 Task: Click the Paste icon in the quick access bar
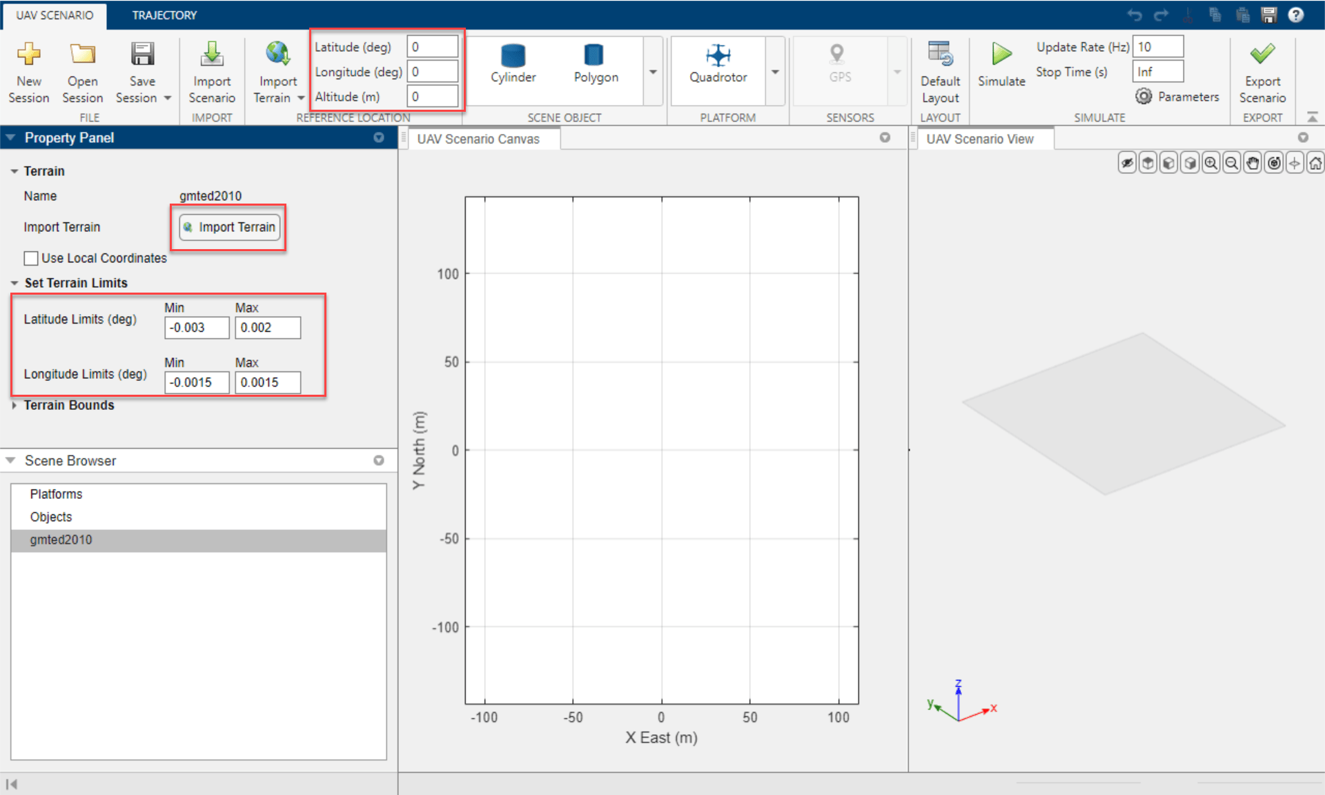click(x=1242, y=14)
